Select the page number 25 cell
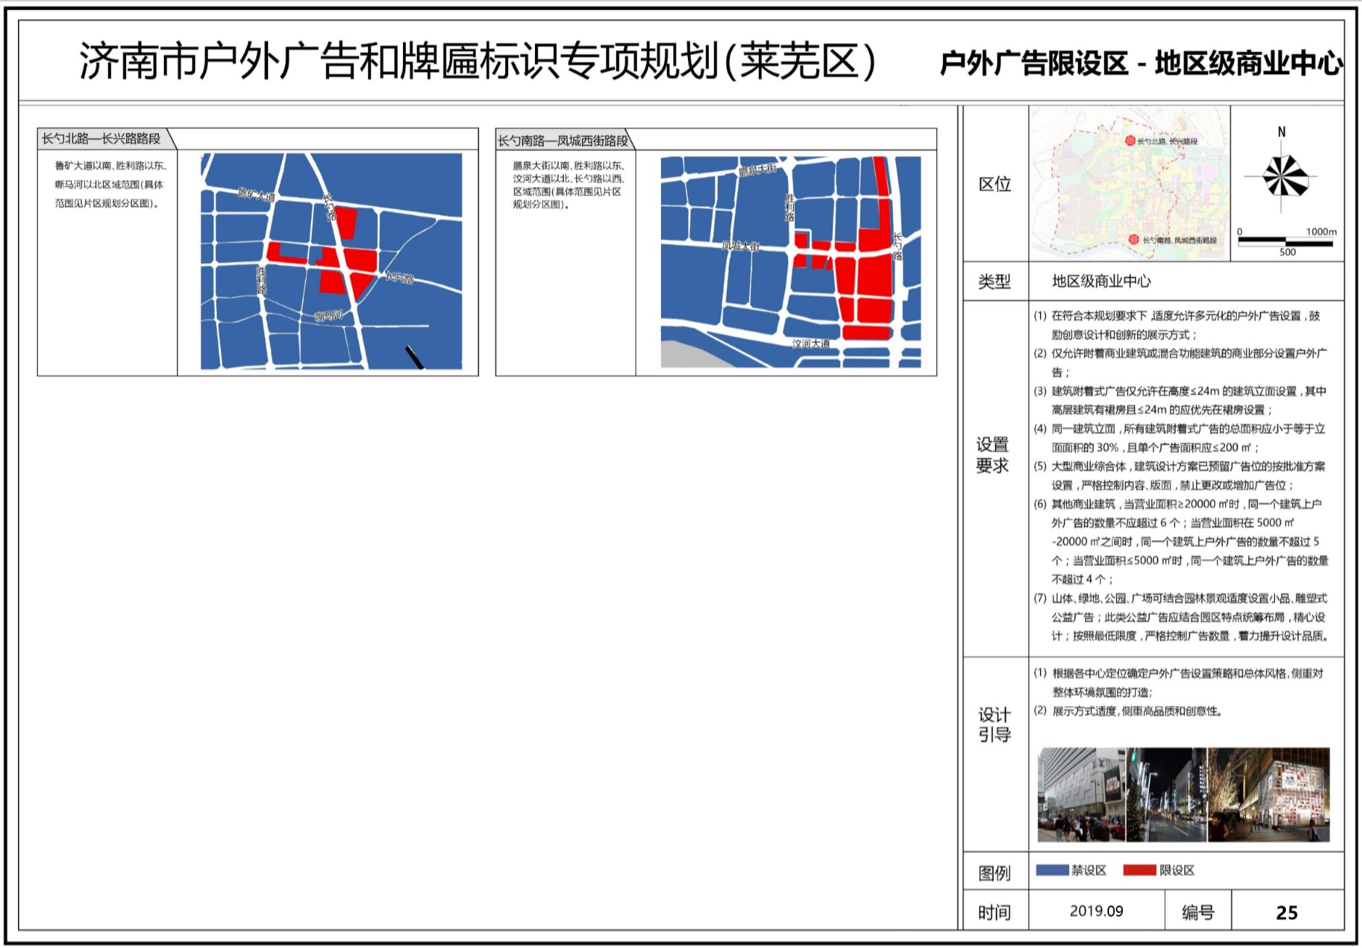The width and height of the screenshot is (1362, 948). tap(1287, 912)
